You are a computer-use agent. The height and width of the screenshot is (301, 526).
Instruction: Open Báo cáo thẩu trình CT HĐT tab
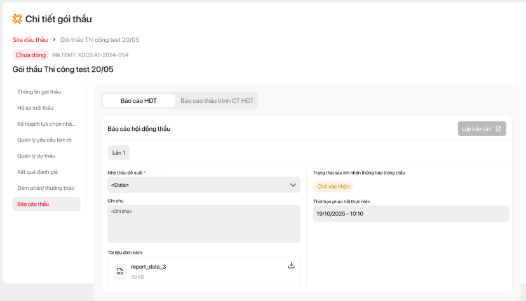click(217, 100)
